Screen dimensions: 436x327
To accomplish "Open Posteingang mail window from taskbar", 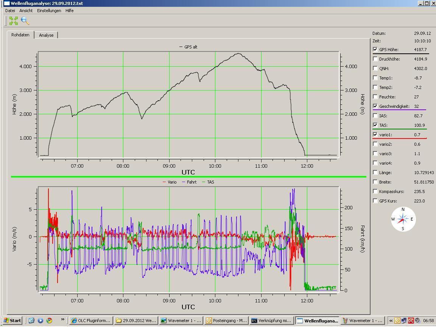I will 226,321.
